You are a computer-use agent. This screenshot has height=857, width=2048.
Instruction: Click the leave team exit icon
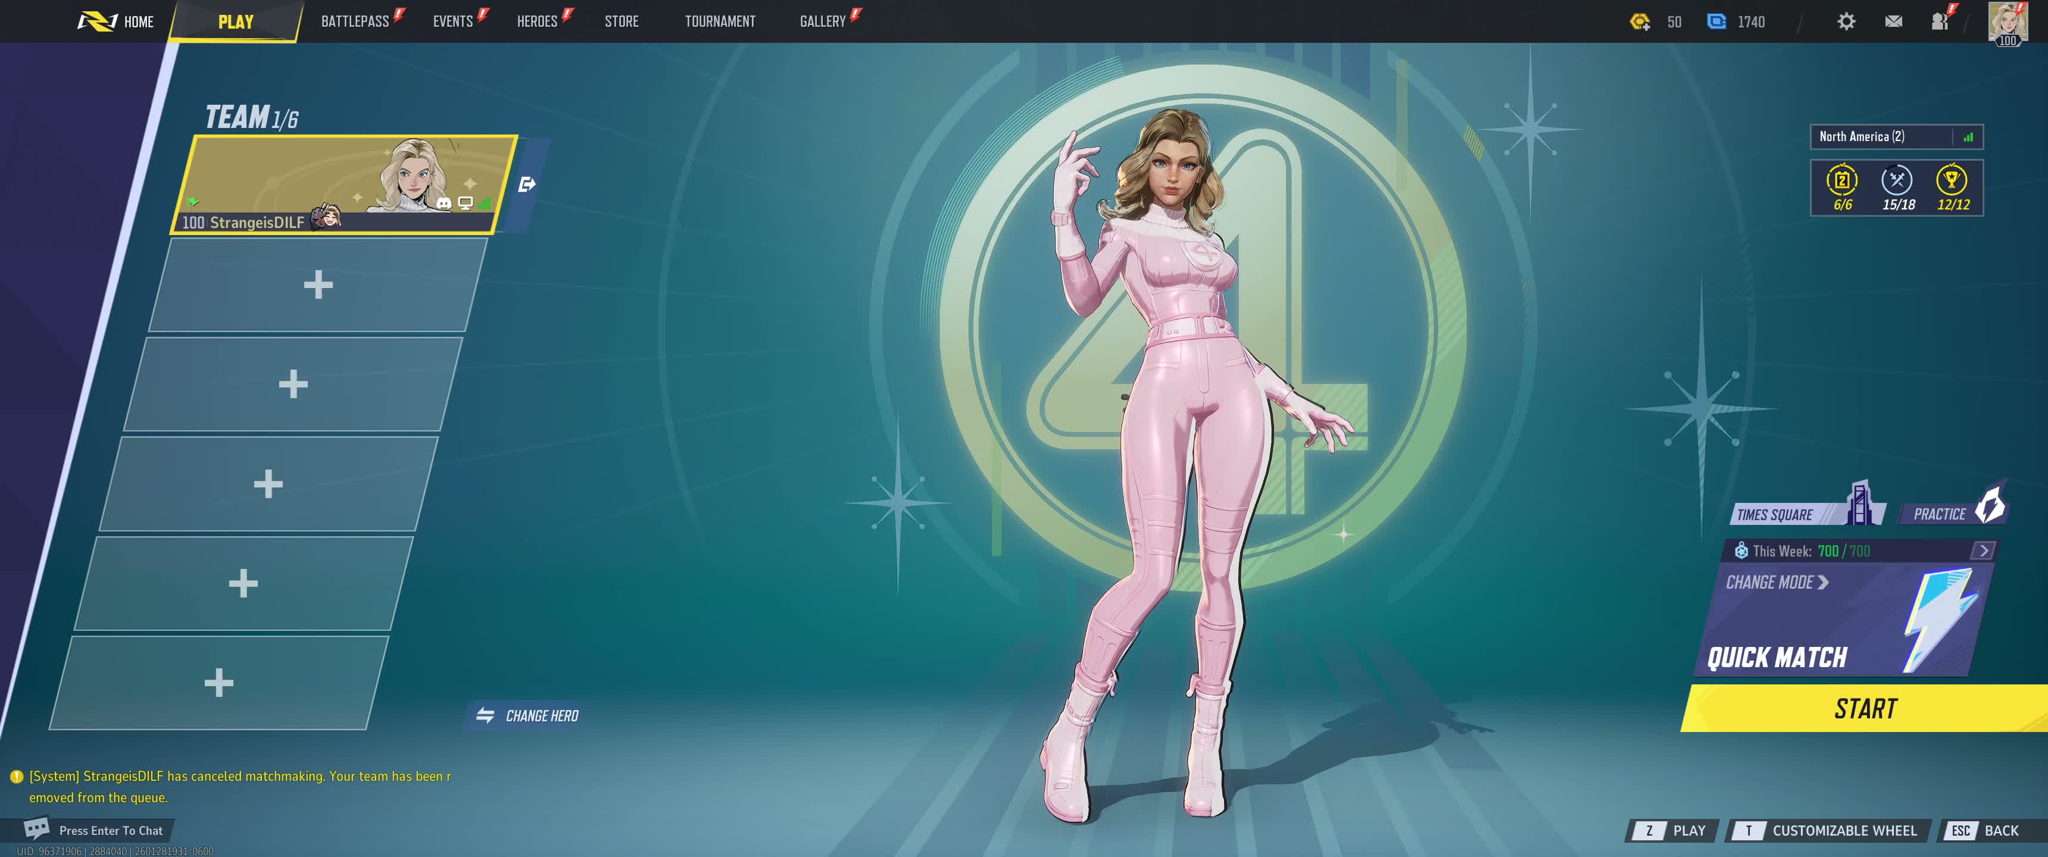pos(526,184)
